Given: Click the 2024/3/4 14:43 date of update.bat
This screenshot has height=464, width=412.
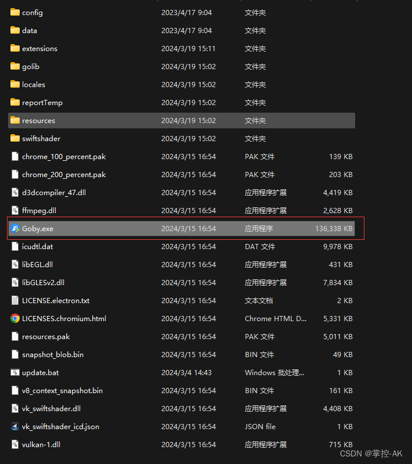Looking at the screenshot, I should [186, 373].
